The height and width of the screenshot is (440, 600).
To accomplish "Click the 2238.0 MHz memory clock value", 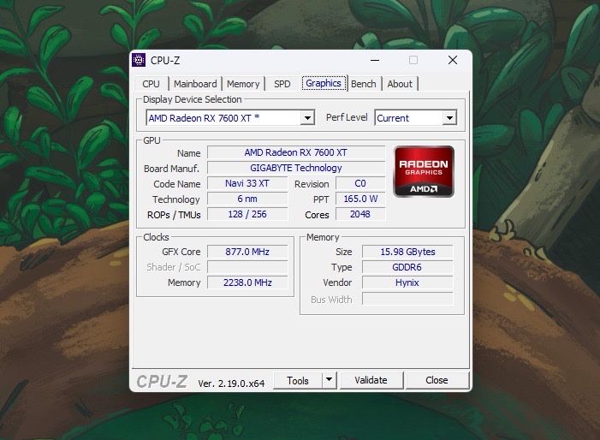I will tap(247, 282).
